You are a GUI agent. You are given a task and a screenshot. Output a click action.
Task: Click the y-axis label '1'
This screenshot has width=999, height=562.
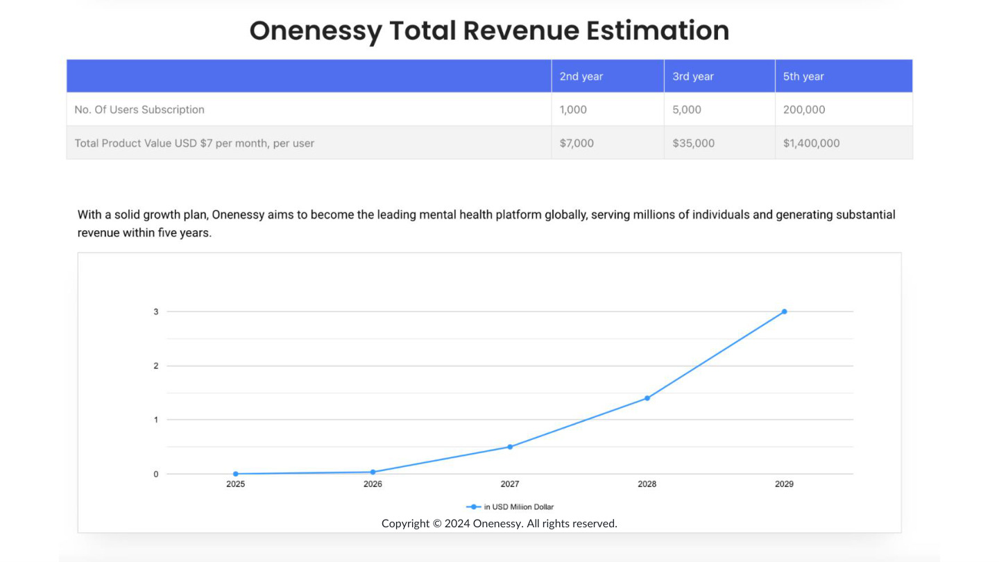point(156,420)
